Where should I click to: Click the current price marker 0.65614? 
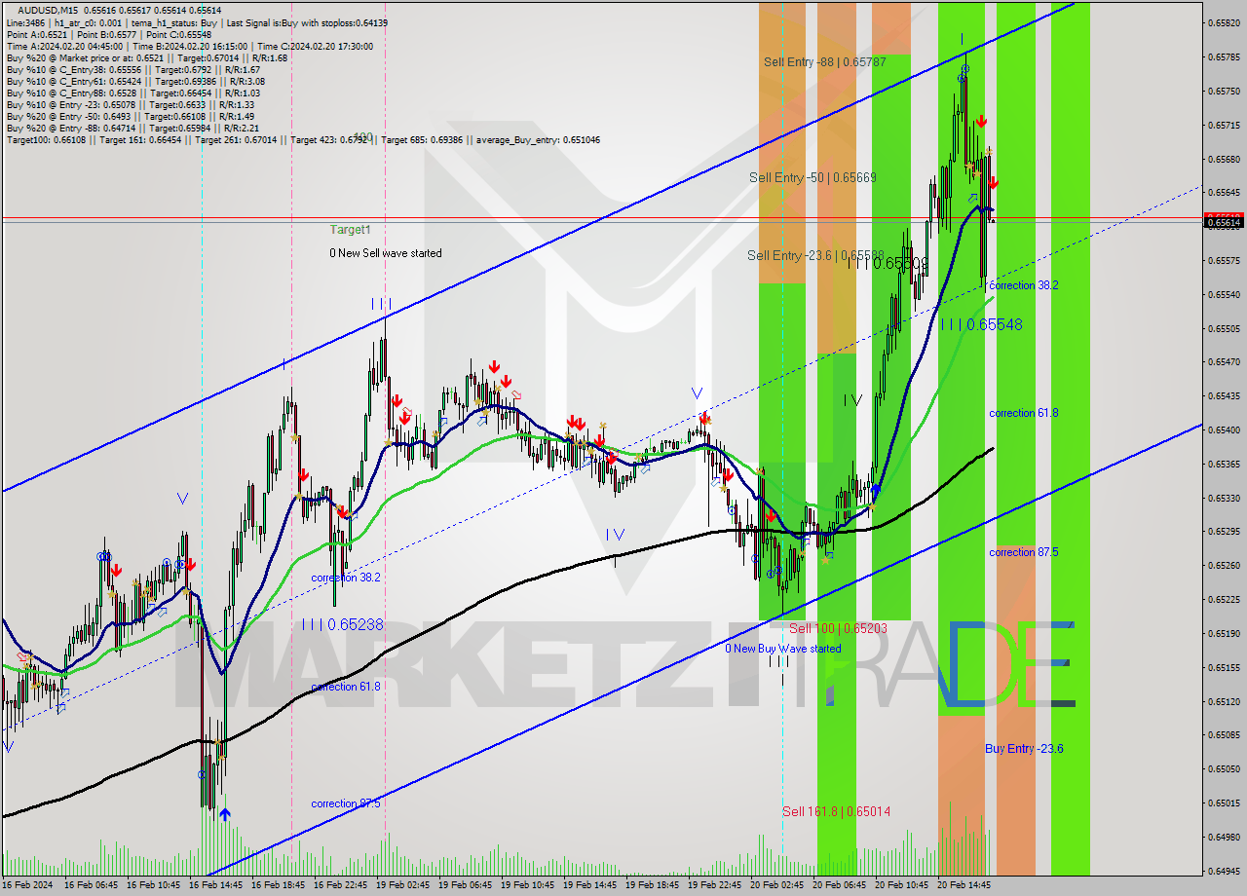click(1224, 222)
